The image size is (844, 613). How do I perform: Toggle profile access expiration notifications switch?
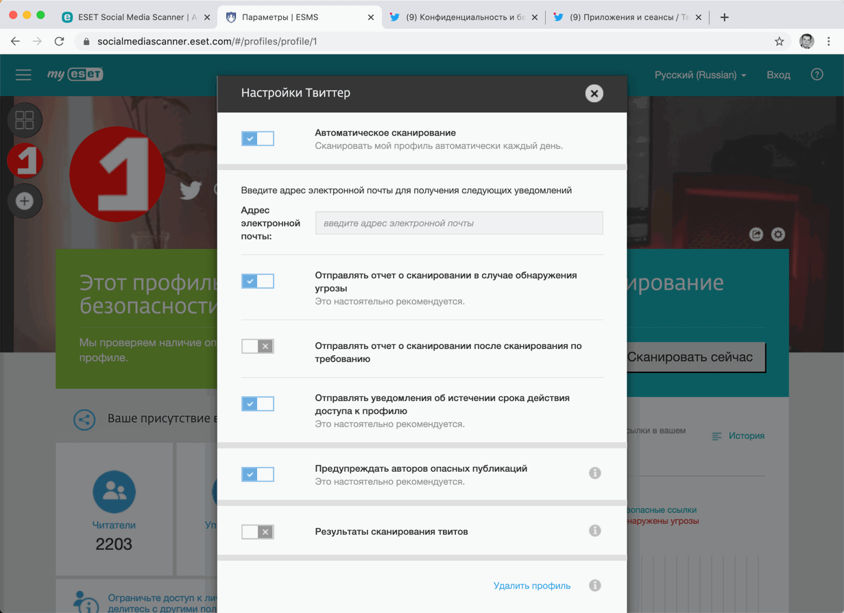258,404
